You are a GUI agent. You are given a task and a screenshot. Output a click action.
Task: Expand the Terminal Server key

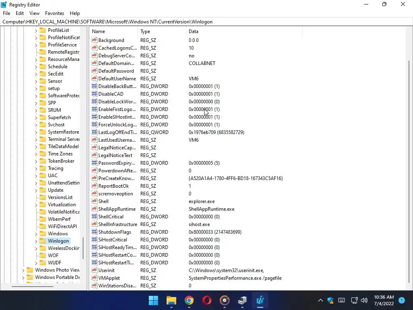click(x=36, y=139)
